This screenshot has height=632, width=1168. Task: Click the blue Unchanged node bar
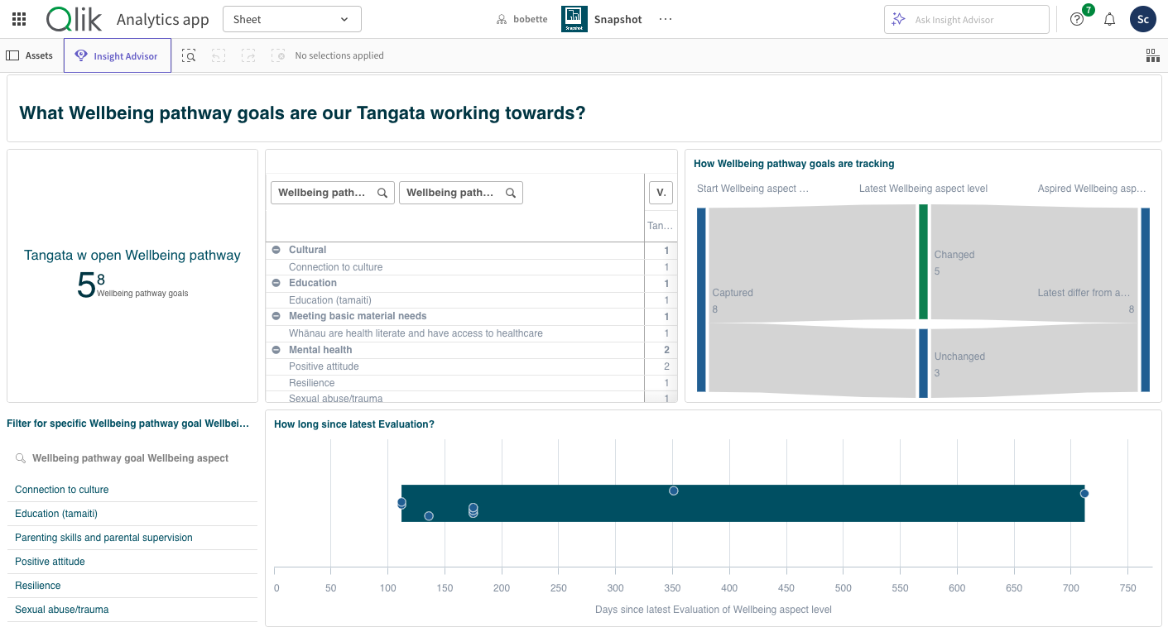click(x=923, y=364)
